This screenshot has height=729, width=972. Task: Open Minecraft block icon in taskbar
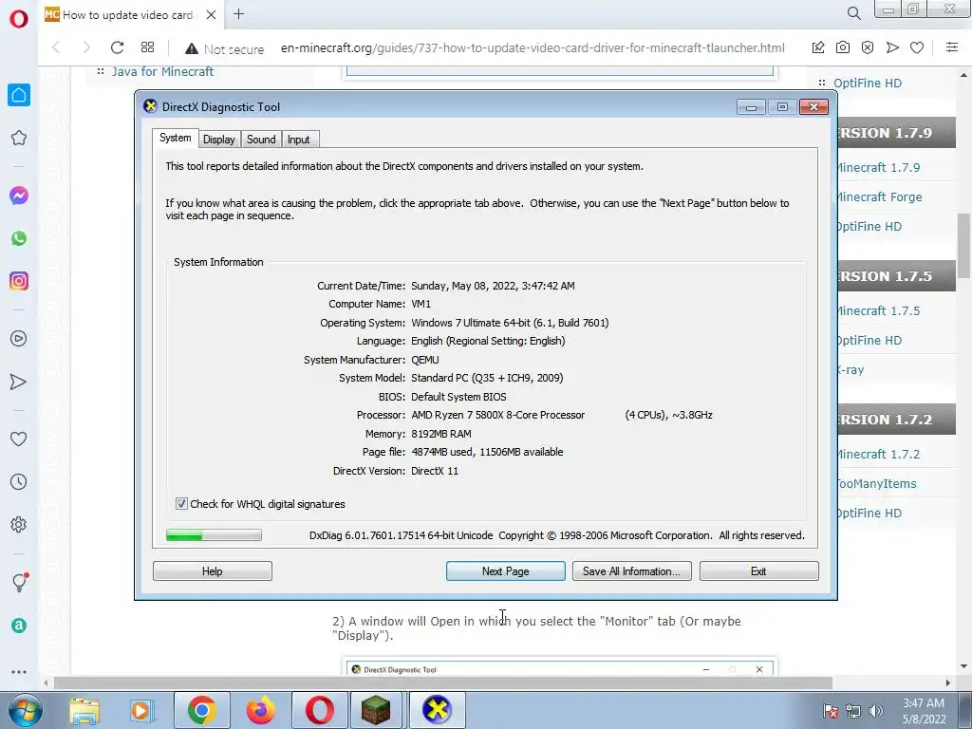pos(376,710)
